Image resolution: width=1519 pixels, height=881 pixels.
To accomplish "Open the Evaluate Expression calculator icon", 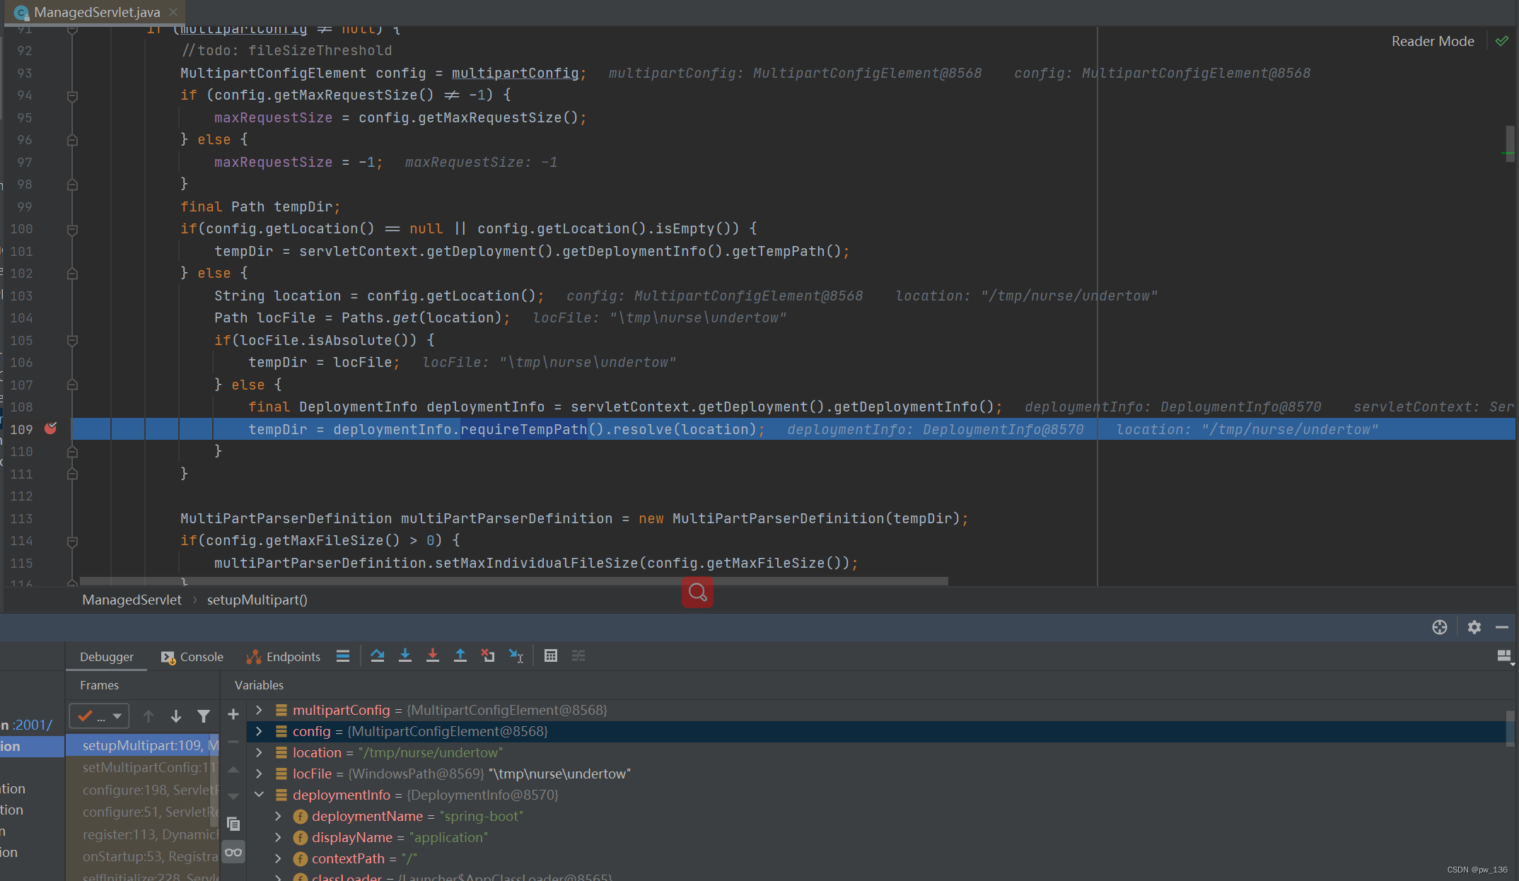I will click(551, 656).
